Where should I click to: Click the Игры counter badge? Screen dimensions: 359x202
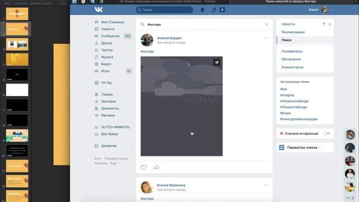coord(128,71)
